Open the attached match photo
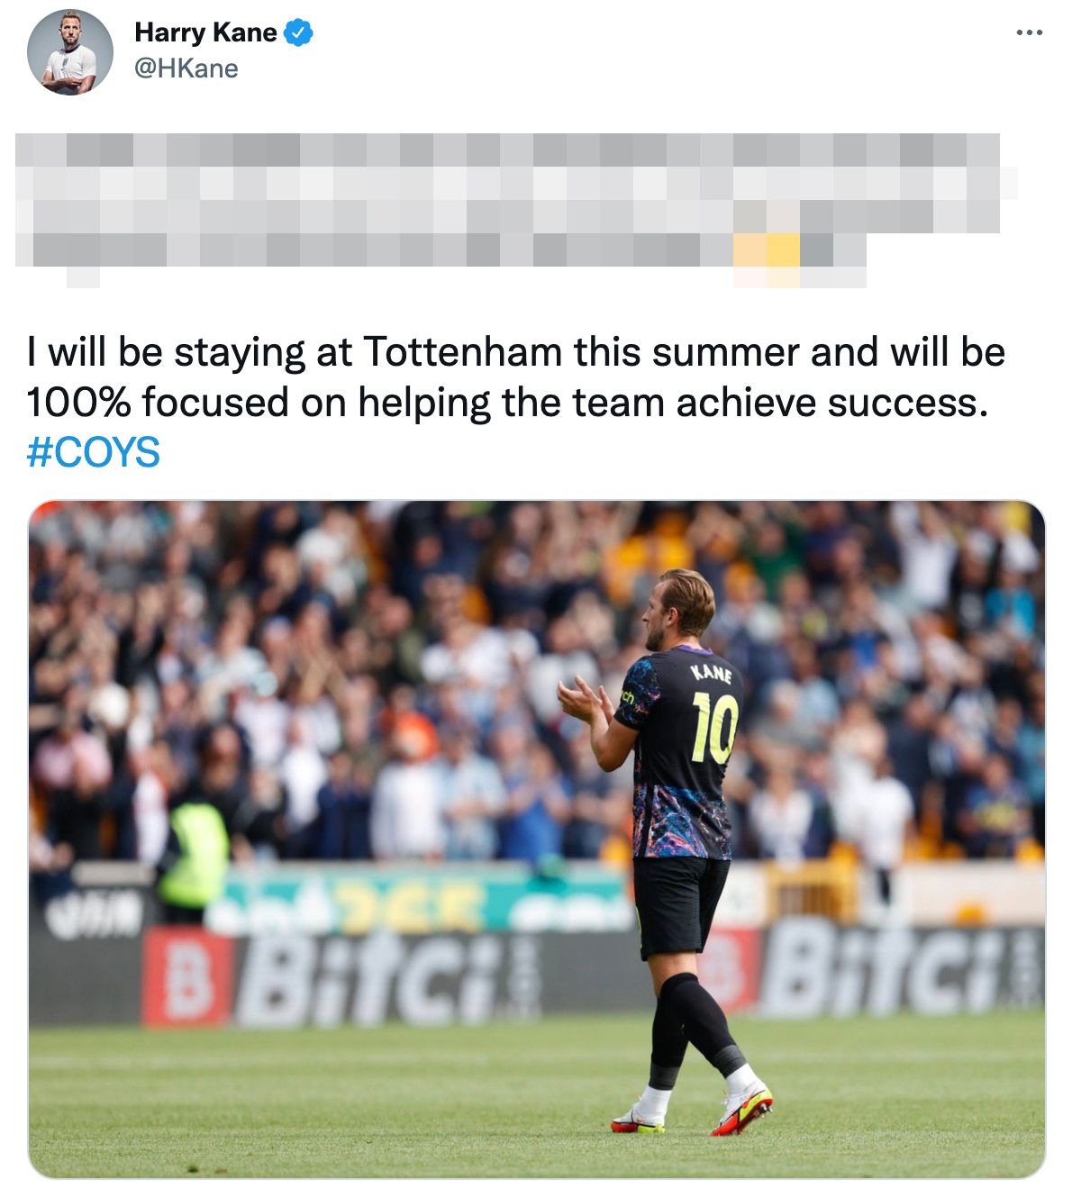The image size is (1072, 1189). click(537, 840)
